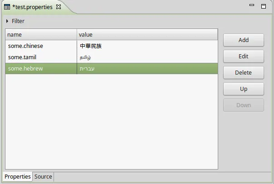Expand the Filter section
The image size is (274, 184).
(x=7, y=21)
